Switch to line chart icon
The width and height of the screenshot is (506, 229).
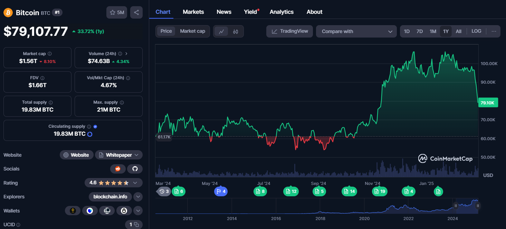point(221,31)
